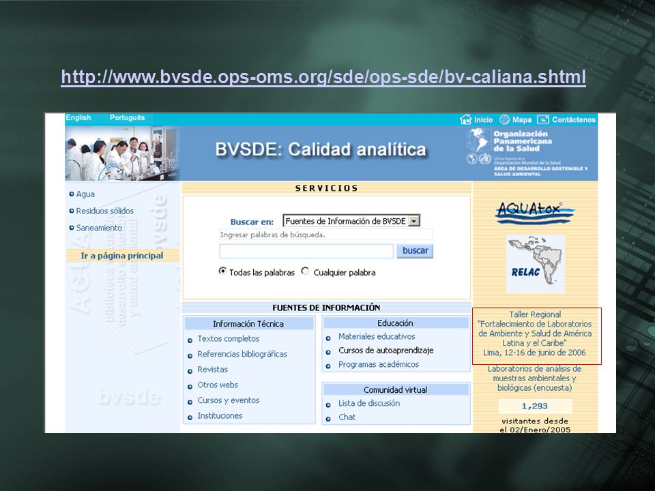
Task: Switch site language to English
Action: (x=78, y=118)
